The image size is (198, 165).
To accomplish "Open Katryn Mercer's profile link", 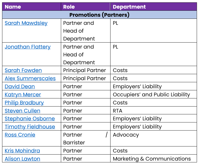I will [x=23, y=95].
